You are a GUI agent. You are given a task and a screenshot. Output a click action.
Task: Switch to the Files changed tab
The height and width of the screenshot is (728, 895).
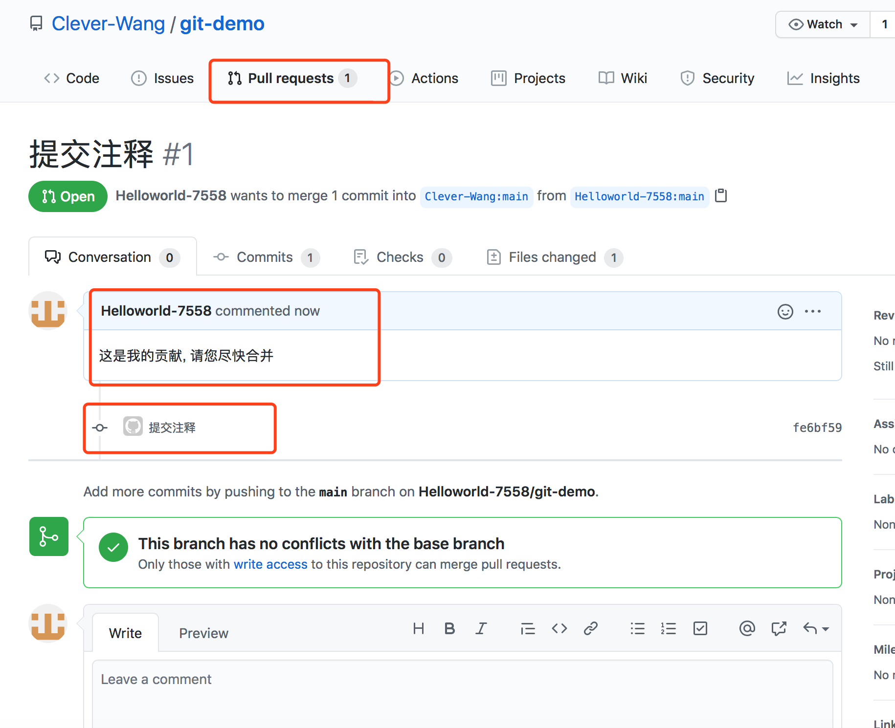[552, 257]
